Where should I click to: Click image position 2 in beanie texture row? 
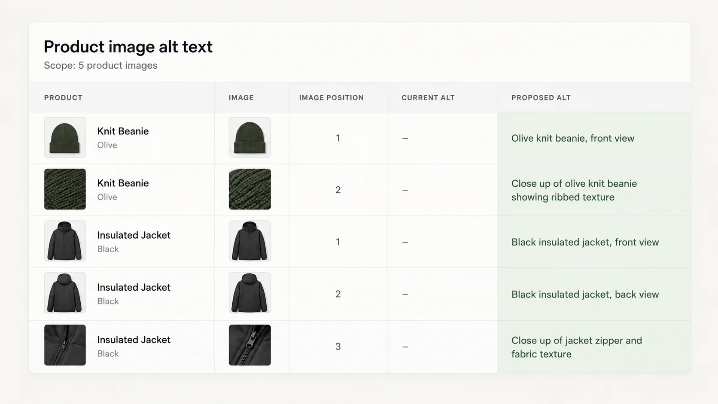tap(338, 190)
